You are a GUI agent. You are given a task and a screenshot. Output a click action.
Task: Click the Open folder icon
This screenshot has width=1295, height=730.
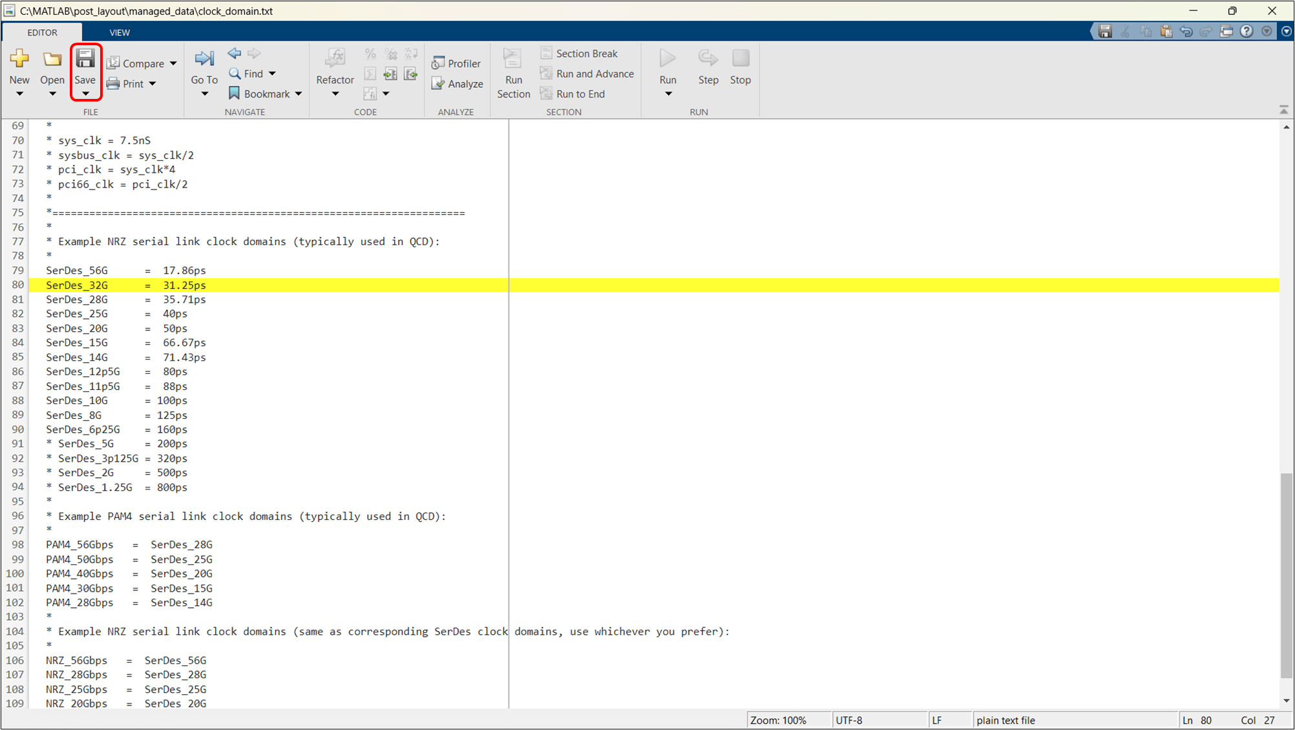[52, 59]
